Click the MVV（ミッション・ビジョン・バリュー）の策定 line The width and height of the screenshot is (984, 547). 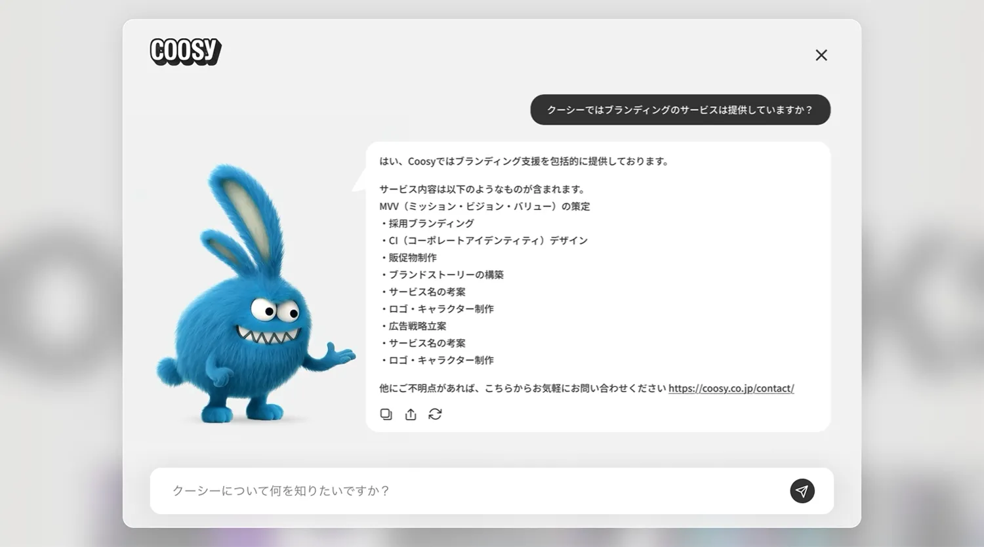pos(485,207)
